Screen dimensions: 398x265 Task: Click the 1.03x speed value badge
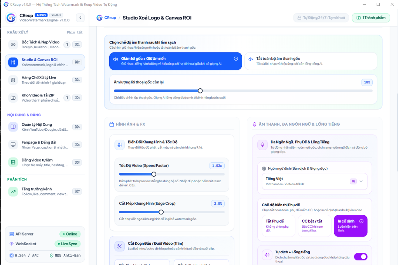(217, 166)
